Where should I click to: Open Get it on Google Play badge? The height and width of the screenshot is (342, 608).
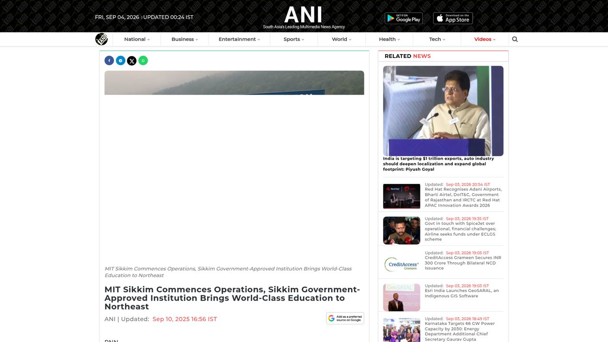404,18
